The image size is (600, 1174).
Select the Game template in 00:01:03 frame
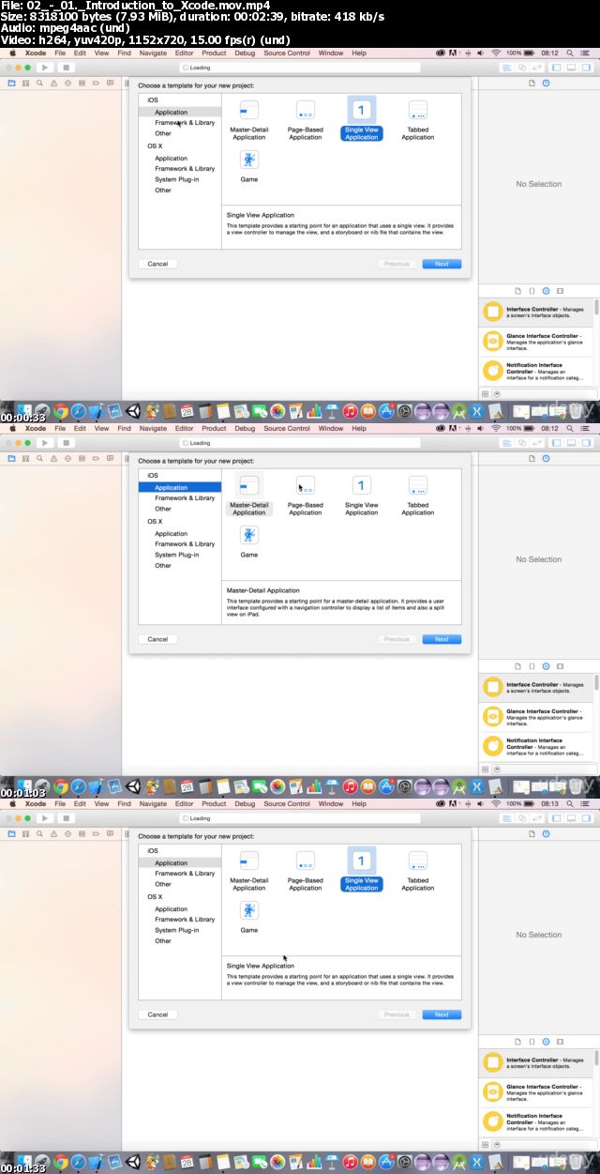click(x=249, y=541)
